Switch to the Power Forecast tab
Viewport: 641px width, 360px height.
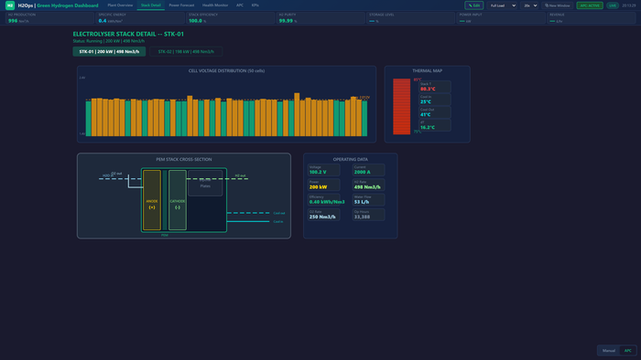[x=181, y=5]
